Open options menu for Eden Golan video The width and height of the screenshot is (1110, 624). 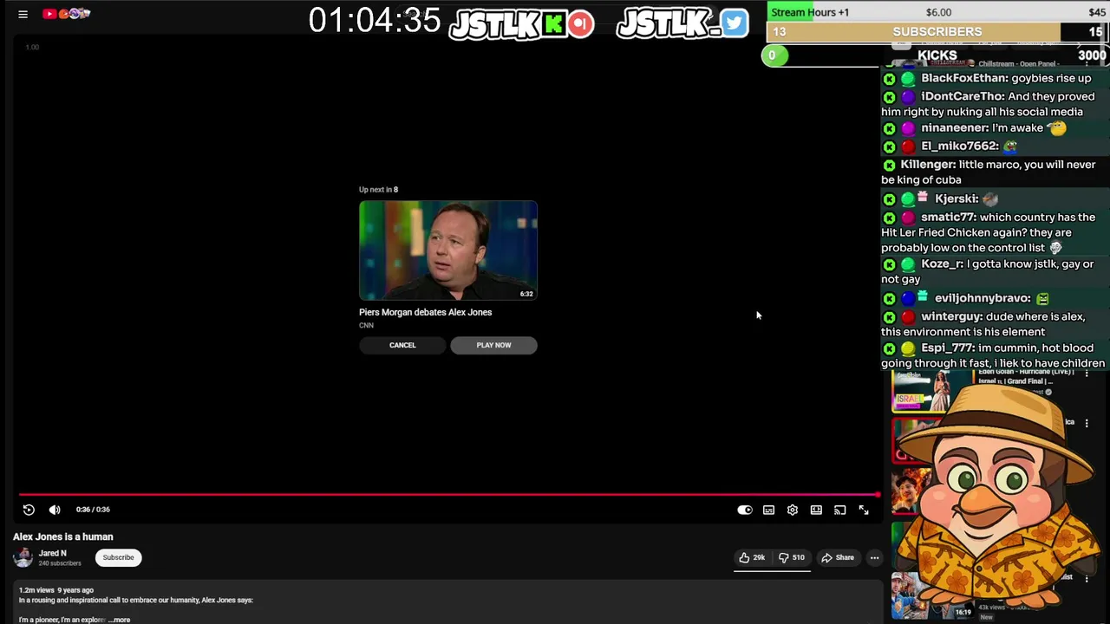(x=1087, y=374)
